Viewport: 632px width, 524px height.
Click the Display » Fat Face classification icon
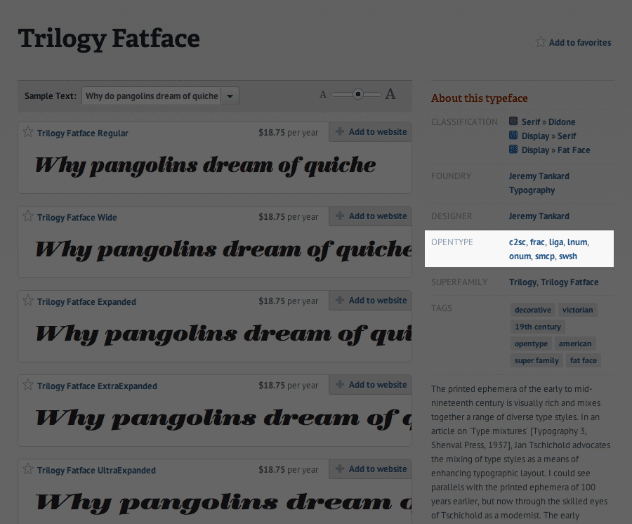pyautogui.click(x=514, y=150)
